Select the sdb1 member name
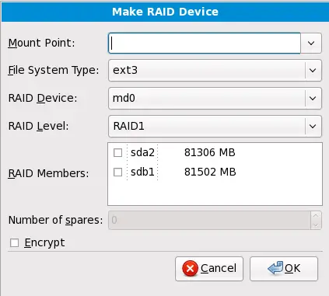329x296 pixels. pos(142,172)
